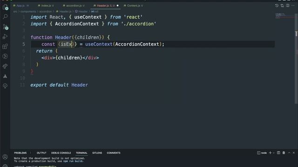Viewport: 298px width, 167px height.
Task: Open the PROBLEMS panel tab
Action: (x=20, y=153)
